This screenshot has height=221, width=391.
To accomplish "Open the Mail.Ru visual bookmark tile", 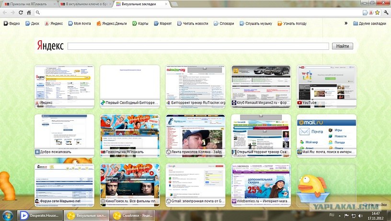I will [x=326, y=134].
